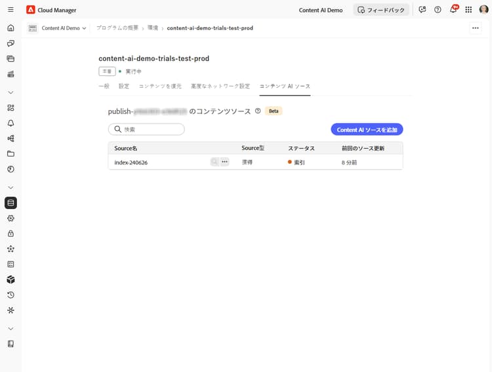Go to Home in the sidebar
Image resolution: width=492 pixels, height=372 pixels.
10,28
